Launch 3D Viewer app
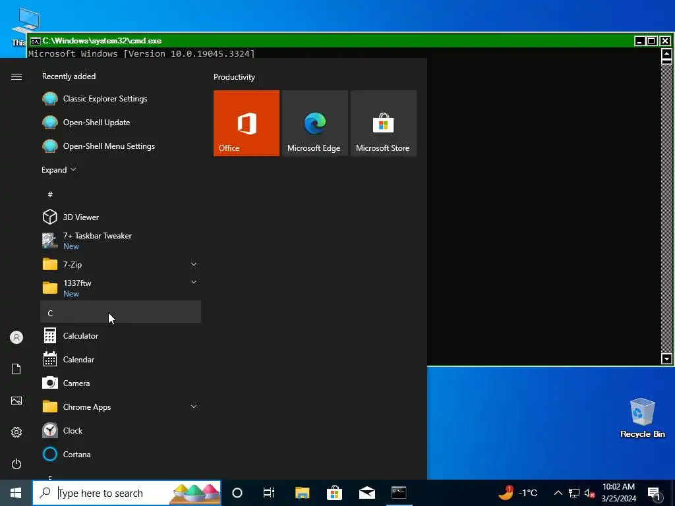This screenshot has width=675, height=506. point(121,217)
